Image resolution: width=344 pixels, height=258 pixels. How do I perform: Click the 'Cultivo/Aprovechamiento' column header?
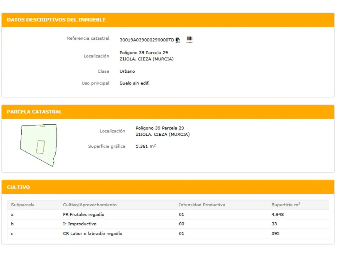point(90,205)
